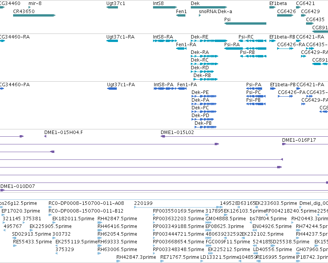
Task: Select the EK182011.5prime EST arrow
Action: point(54,223)
